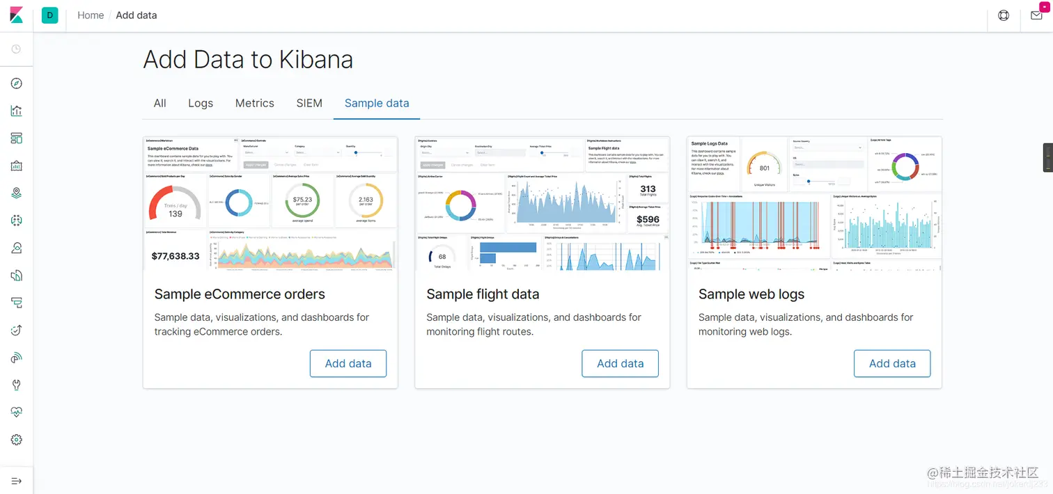Open Dashboard icon in sidebar
The height and width of the screenshot is (494, 1053).
pyautogui.click(x=17, y=138)
